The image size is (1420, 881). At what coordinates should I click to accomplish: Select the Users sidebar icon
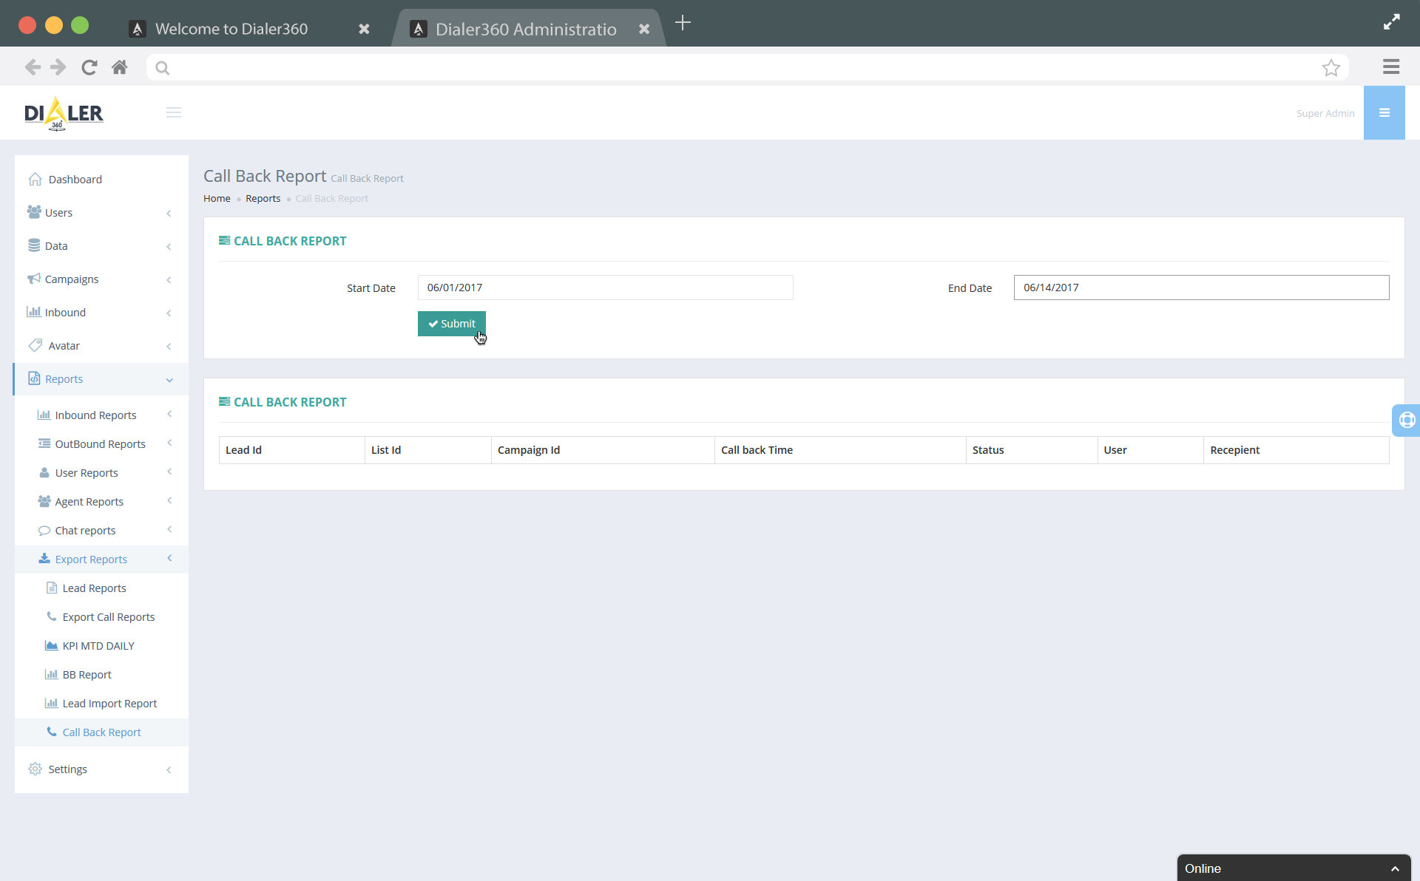34,212
